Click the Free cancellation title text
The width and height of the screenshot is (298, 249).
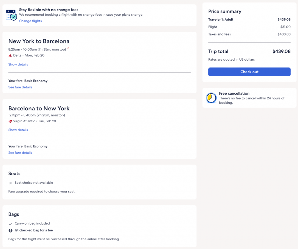tap(234, 93)
